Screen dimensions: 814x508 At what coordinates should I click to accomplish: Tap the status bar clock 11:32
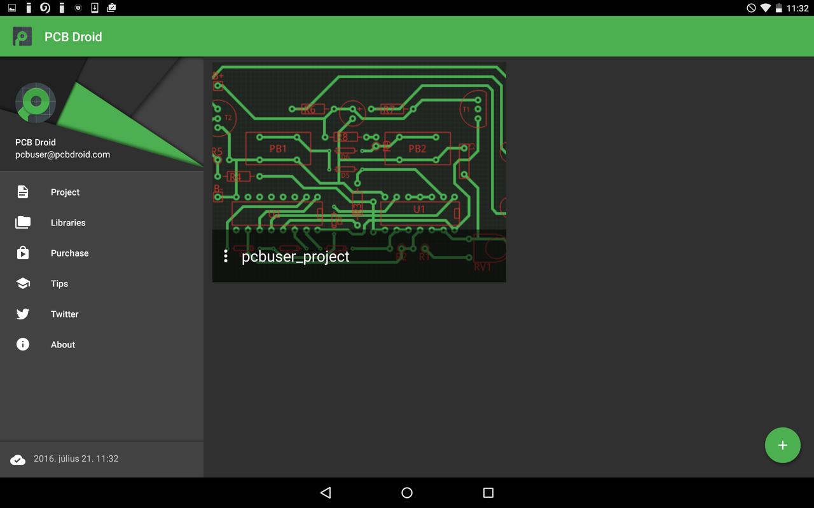(797, 8)
